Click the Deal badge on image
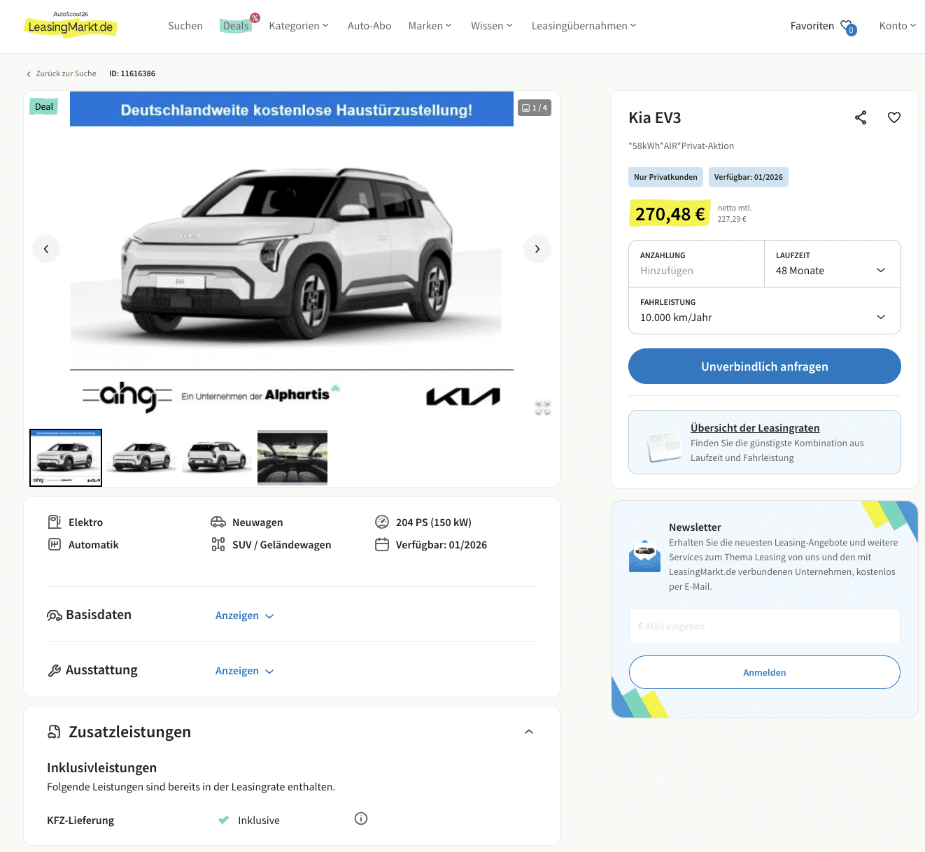Screen dimensions: 925x852 44,106
